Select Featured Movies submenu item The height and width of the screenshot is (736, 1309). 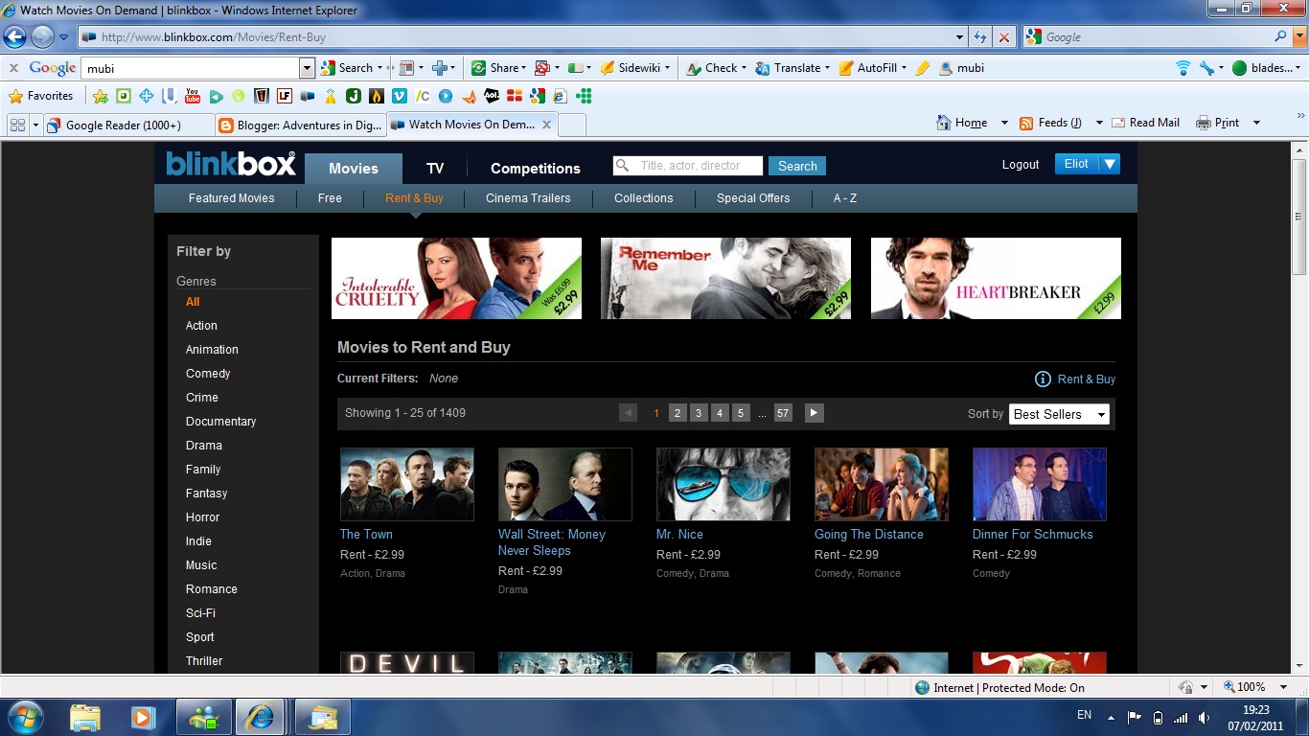[231, 198]
